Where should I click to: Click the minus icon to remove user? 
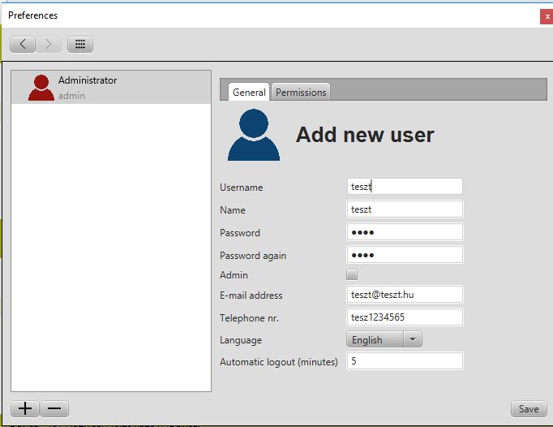coord(54,409)
